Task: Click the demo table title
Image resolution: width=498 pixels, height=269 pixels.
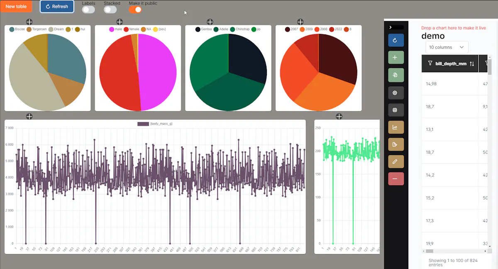Action: [x=433, y=36]
